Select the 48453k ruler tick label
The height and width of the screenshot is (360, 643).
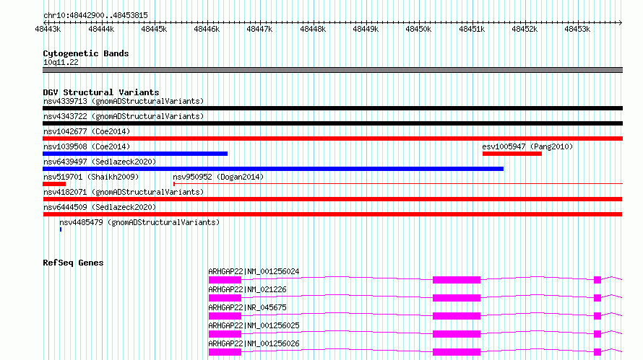tap(577, 29)
